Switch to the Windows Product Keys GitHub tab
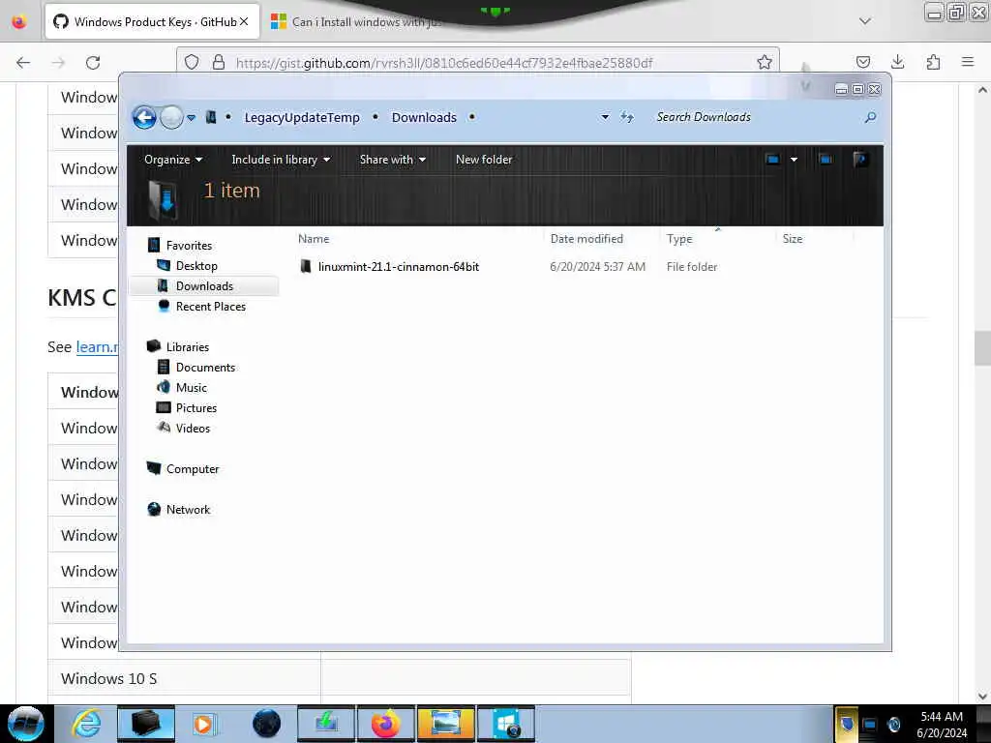 pos(152,21)
